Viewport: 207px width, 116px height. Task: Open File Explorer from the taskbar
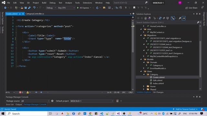pyautogui.click(x=68, y=113)
